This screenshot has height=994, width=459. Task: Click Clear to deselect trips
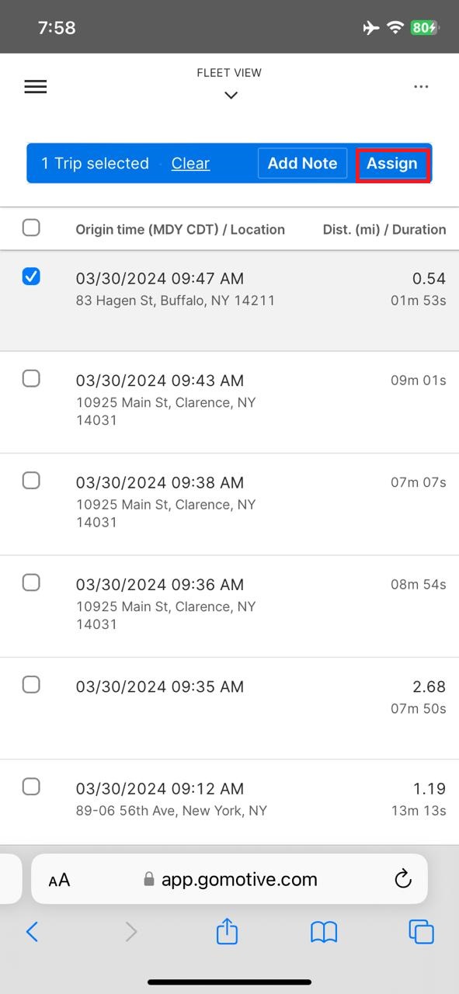pyautogui.click(x=190, y=163)
